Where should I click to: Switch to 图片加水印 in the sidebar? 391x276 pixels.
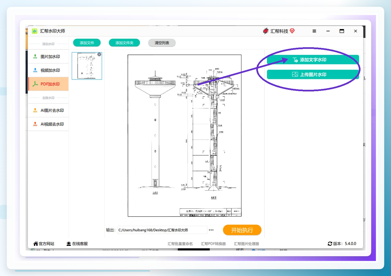coord(49,57)
